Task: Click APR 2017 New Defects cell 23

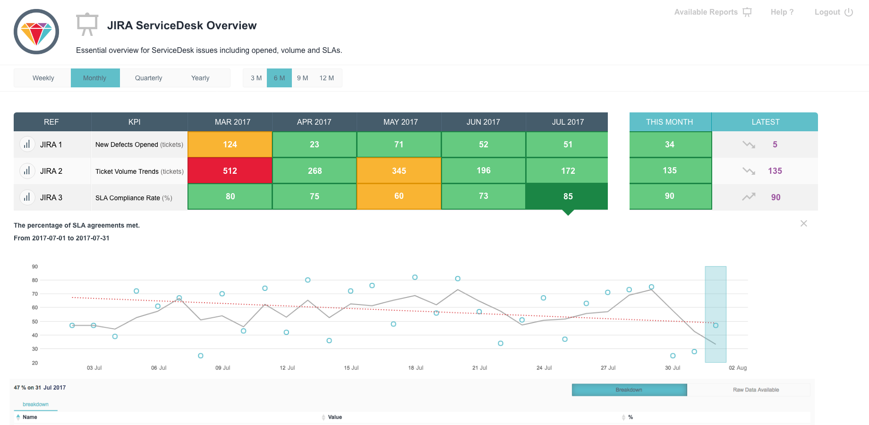Action: (315, 144)
